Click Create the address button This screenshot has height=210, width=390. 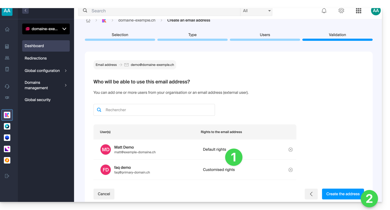pyautogui.click(x=343, y=194)
